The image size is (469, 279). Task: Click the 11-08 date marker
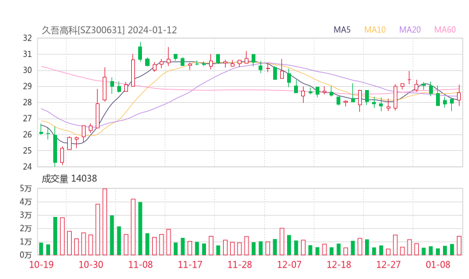click(x=140, y=264)
